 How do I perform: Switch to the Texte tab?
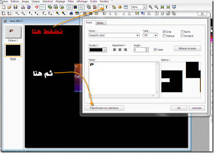[89, 22]
